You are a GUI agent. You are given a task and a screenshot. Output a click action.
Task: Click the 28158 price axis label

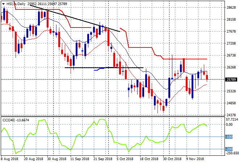[x=231, y=20]
